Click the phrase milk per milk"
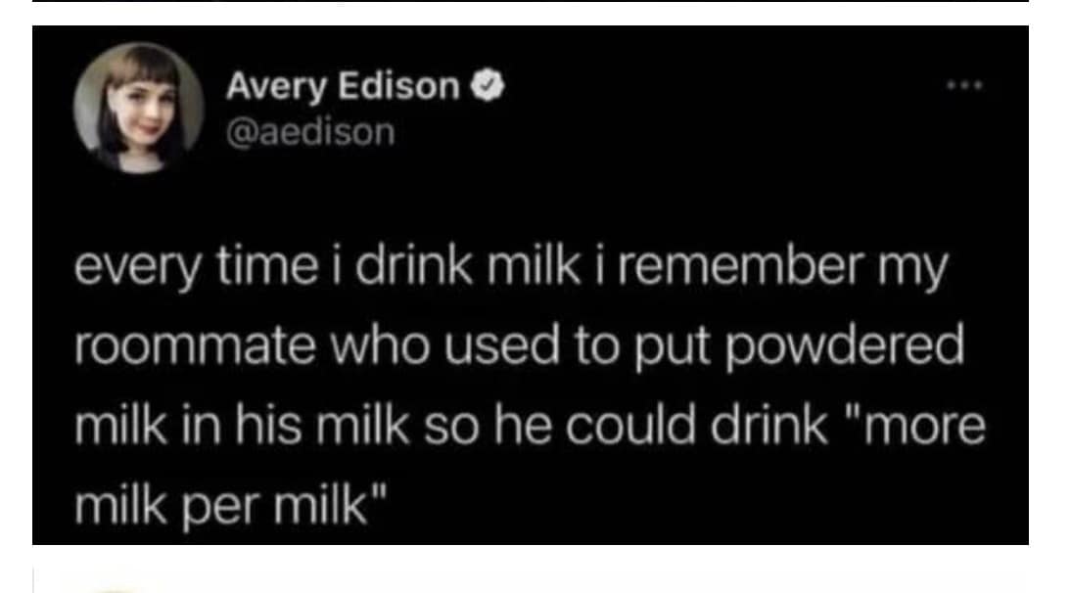 [231, 506]
